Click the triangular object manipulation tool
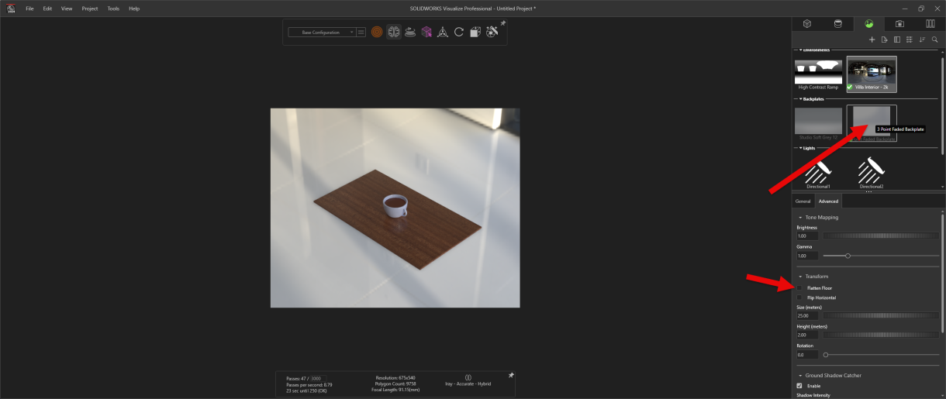The image size is (946, 399). click(x=443, y=33)
